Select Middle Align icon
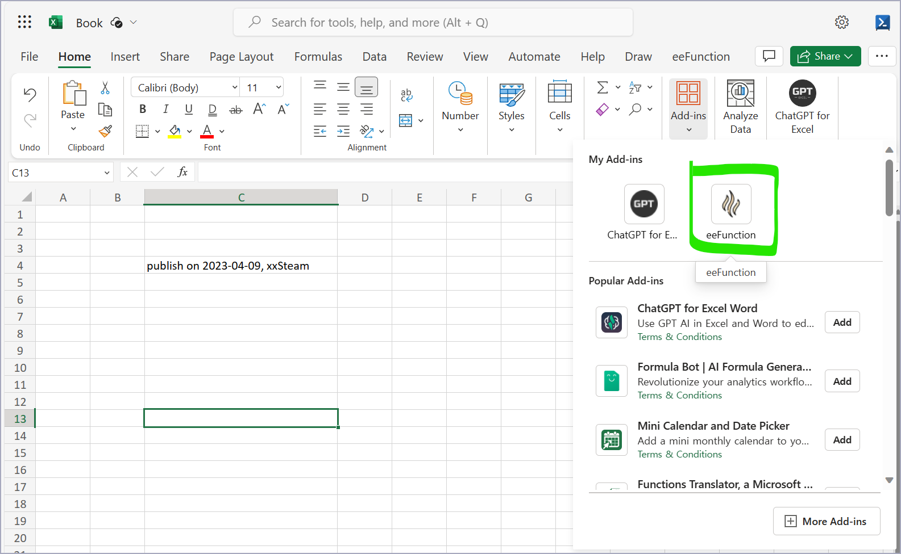 tap(343, 87)
